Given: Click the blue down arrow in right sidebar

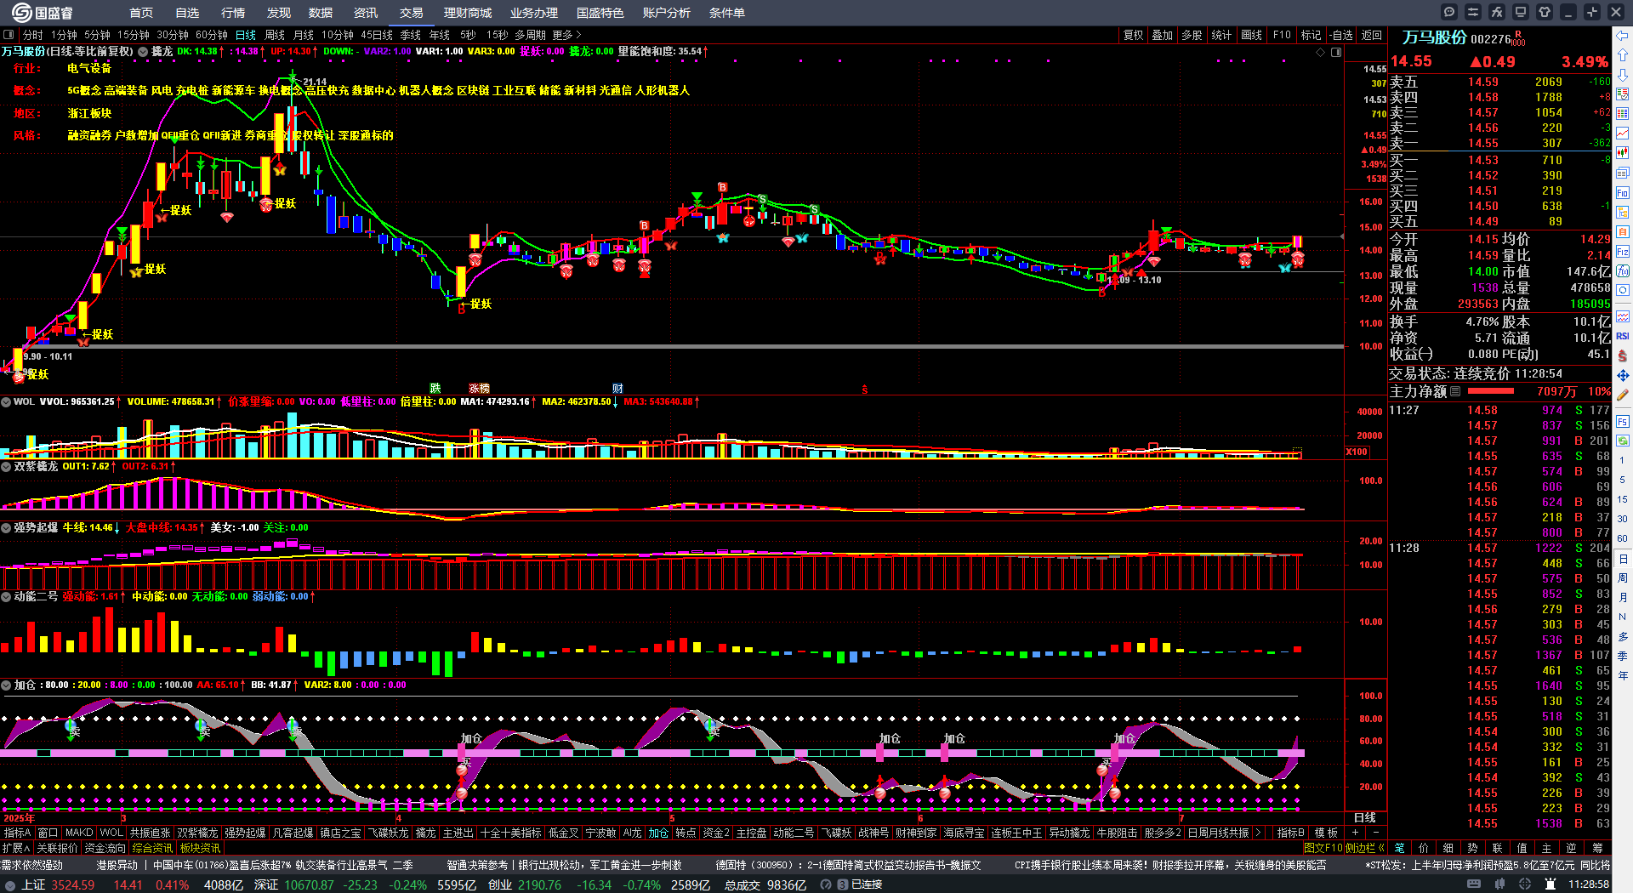Looking at the screenshot, I should [x=1623, y=74].
